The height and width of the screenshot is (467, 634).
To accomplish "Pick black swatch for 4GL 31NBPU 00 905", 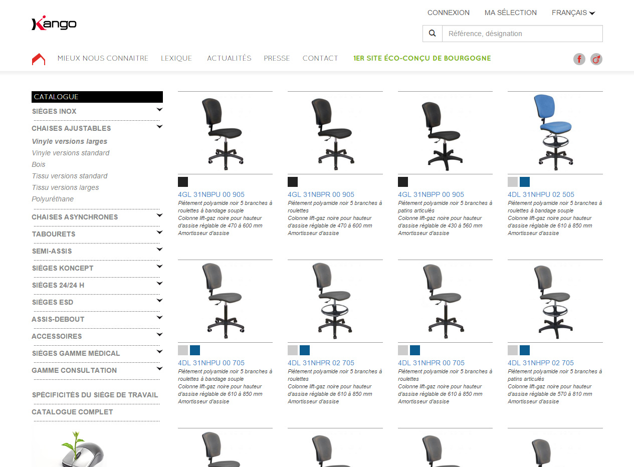I will [183, 182].
